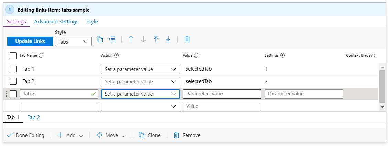Click the Update Links button

point(30,41)
